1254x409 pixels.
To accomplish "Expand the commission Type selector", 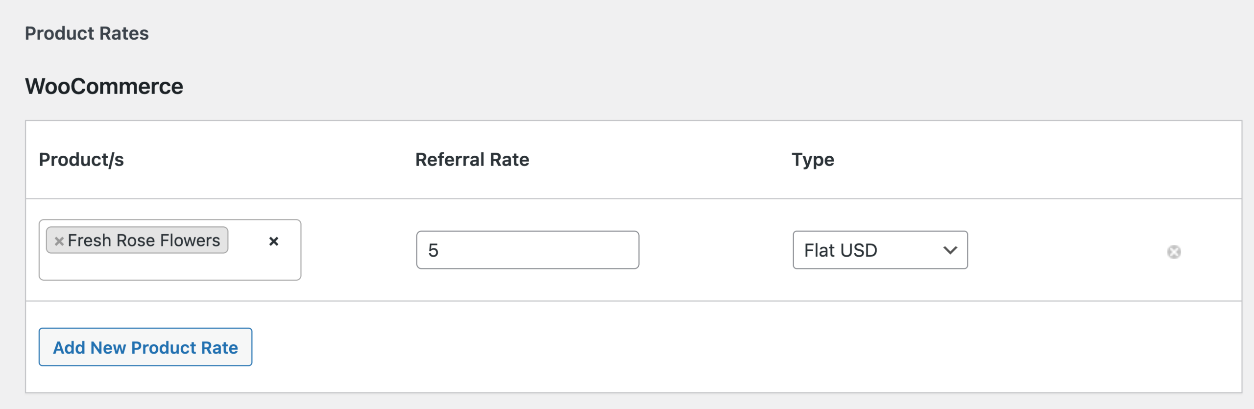I will 879,250.
